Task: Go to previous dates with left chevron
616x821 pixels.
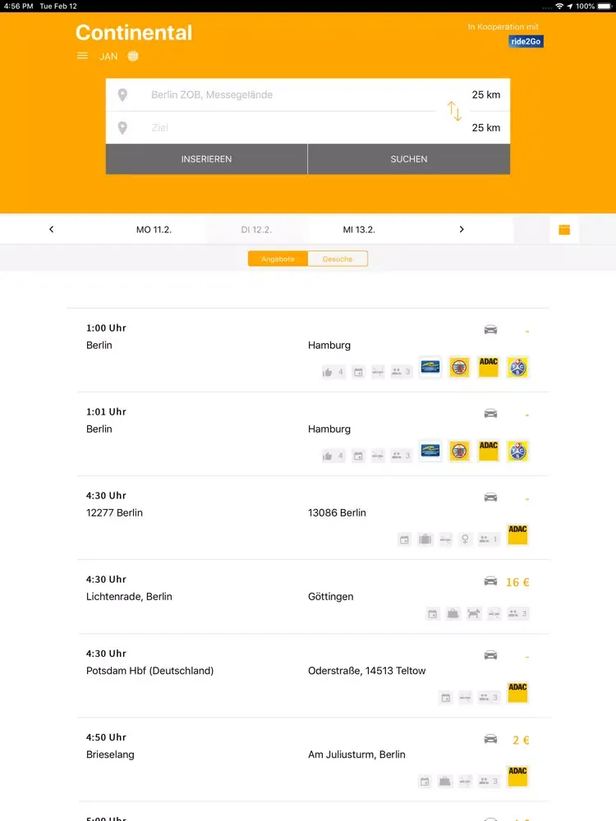Action: 51,229
